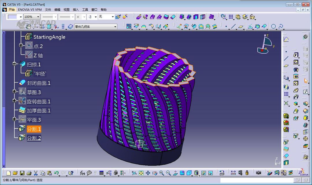Click the Rectangular Pattern dots icon
Screen dimensions: 312x185
231,17
